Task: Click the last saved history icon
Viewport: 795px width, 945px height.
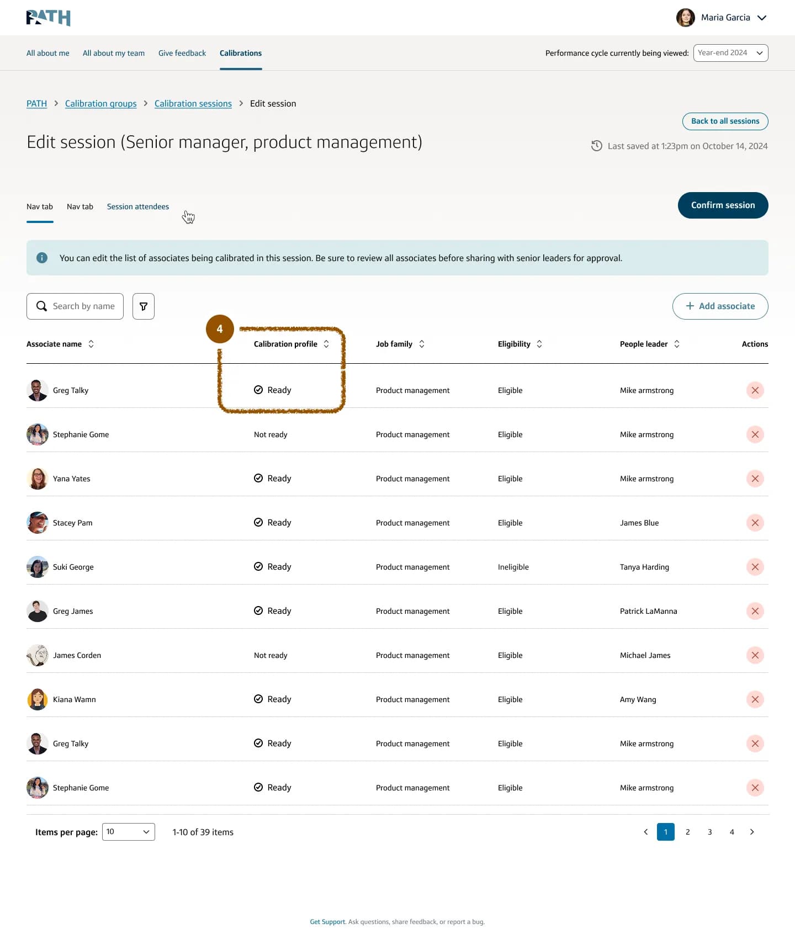Action: click(x=596, y=146)
